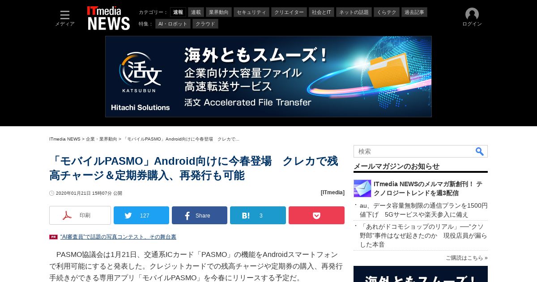Open au データ容量無制限 article link
Viewport: 537px width, 282px height.
click(x=424, y=210)
